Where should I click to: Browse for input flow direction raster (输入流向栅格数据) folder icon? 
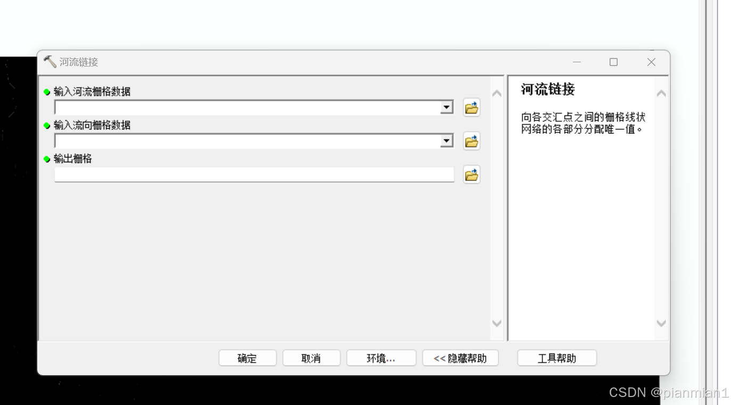(x=471, y=141)
